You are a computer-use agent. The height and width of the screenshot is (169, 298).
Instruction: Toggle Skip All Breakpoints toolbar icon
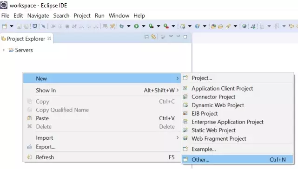point(44,26)
